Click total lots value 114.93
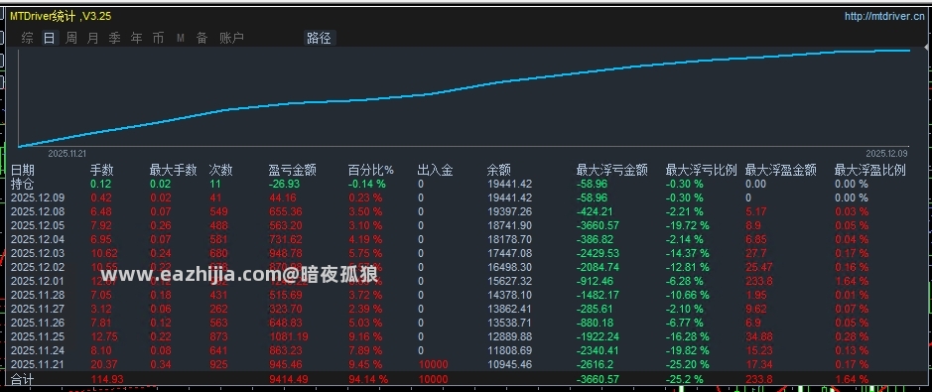This screenshot has width=932, height=392. click(106, 379)
